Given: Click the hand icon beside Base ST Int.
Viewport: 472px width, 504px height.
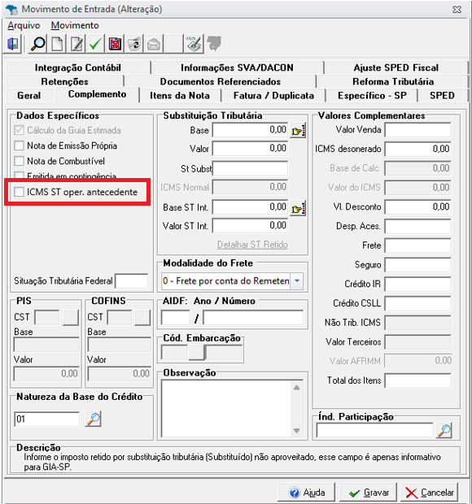Looking at the screenshot, I should point(298,208).
